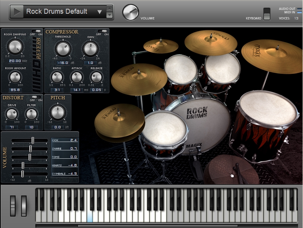This screenshot has width=303, height=228.
Task: Hit the top center crash cymbal
Action: click(x=211, y=42)
